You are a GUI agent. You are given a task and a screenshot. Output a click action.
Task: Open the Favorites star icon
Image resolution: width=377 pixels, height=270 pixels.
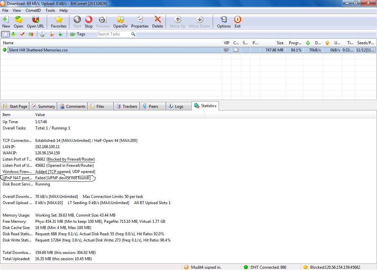(x=59, y=22)
